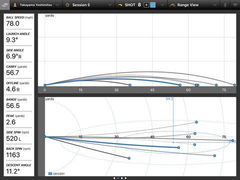Viewport: 240px width, 180px height.
Task: Expand the Range View dropdown chevron
Action: [x=215, y=5]
